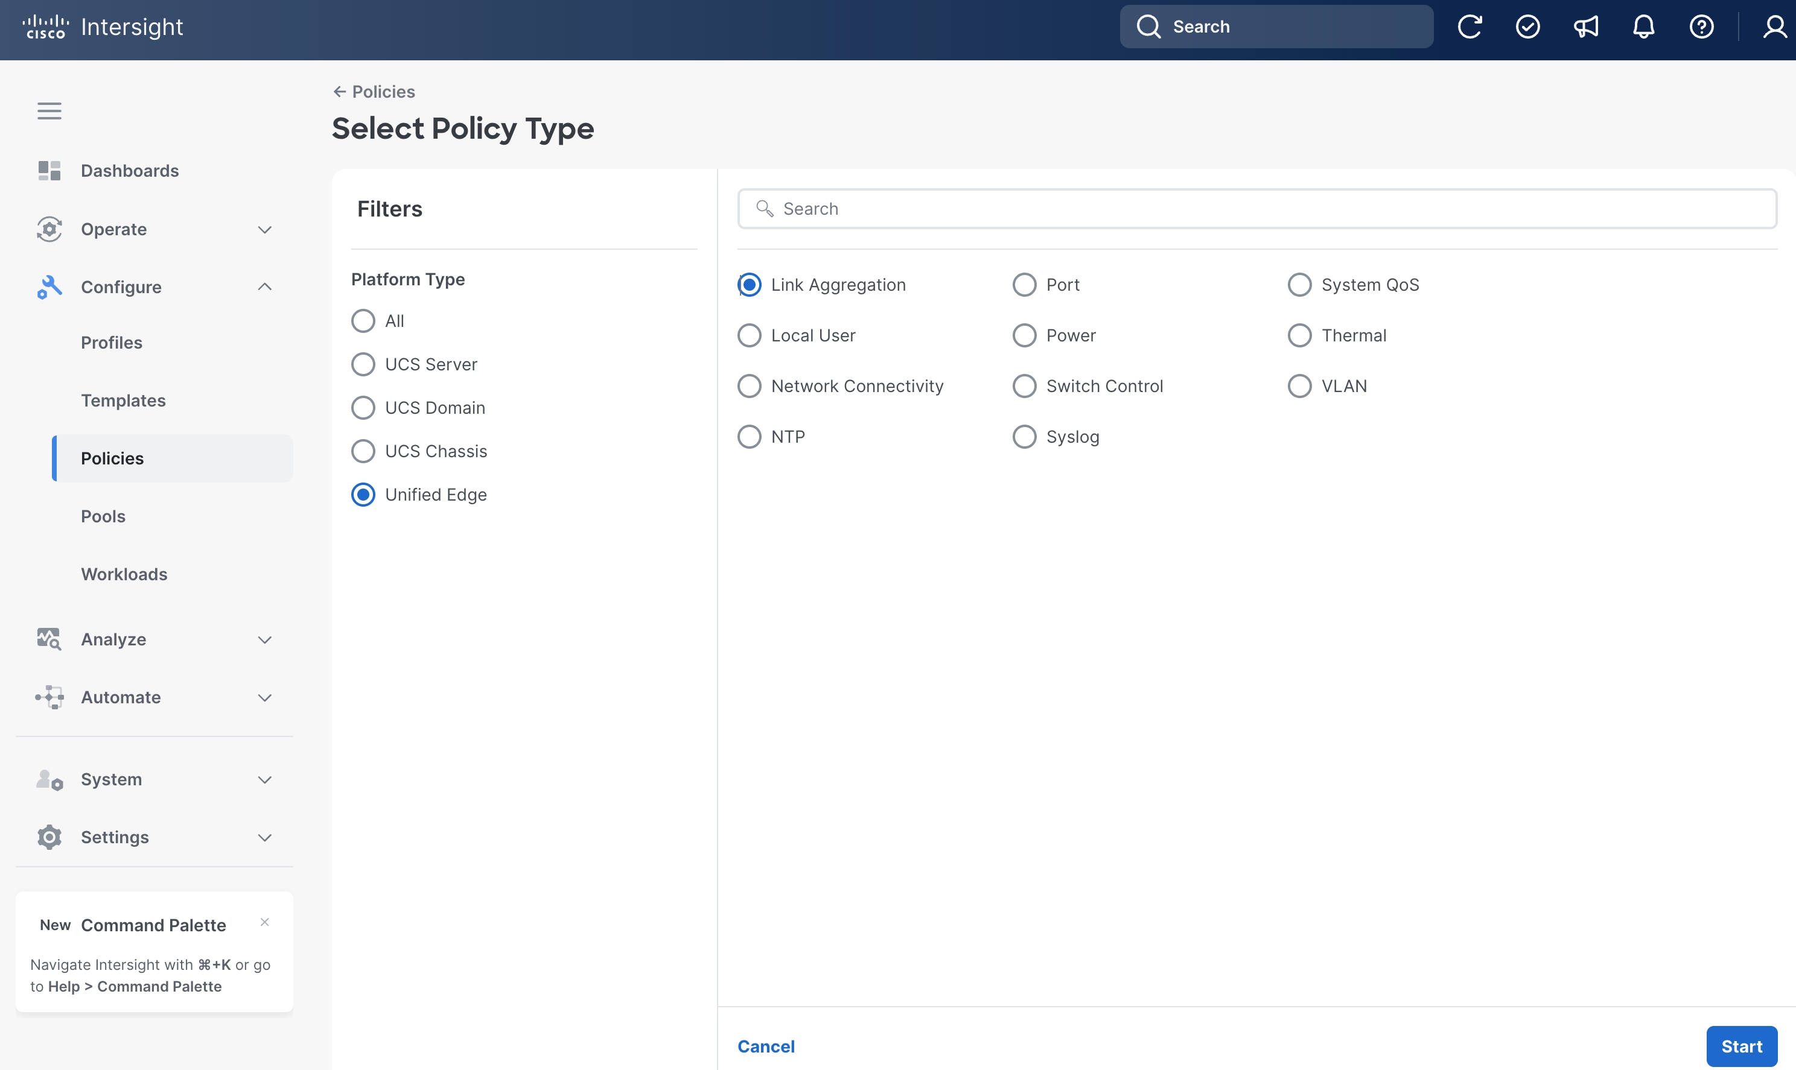This screenshot has width=1796, height=1070.
Task: Choose the Link Aggregation policy
Action: (x=750, y=285)
